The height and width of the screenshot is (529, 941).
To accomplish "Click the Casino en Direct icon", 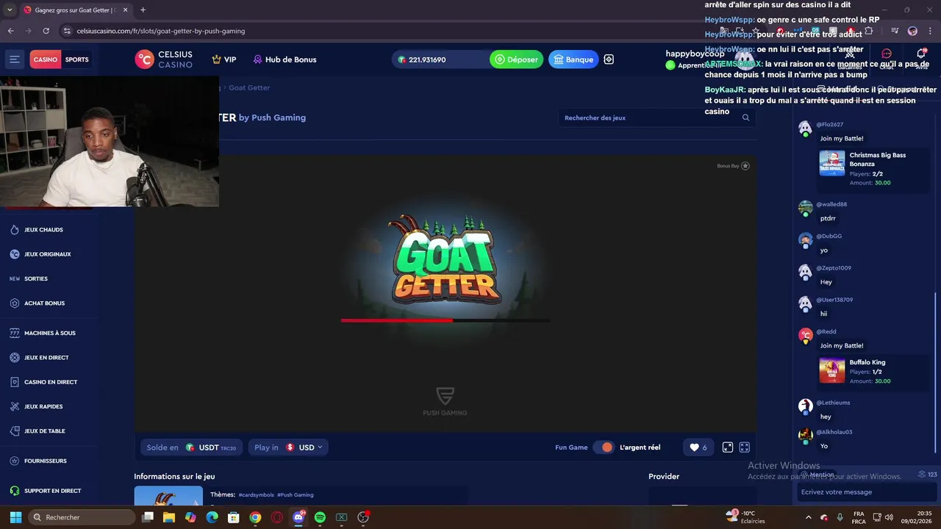I will 15,382.
